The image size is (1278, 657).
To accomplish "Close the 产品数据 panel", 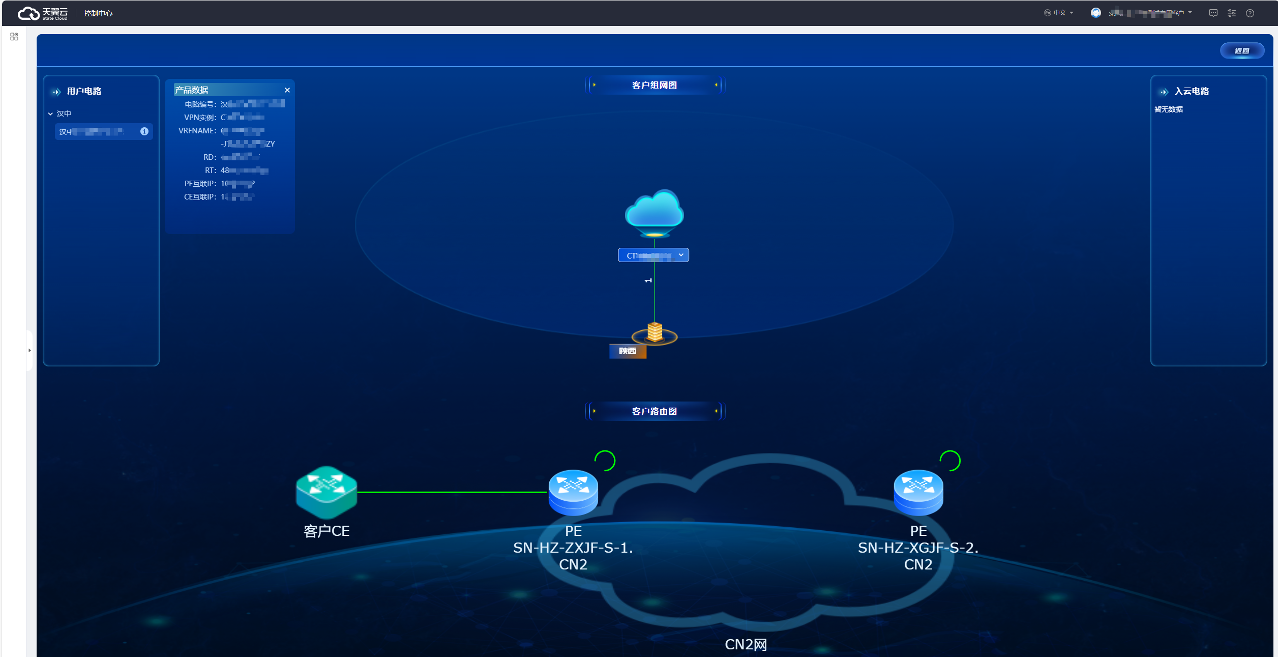I will click(x=287, y=90).
